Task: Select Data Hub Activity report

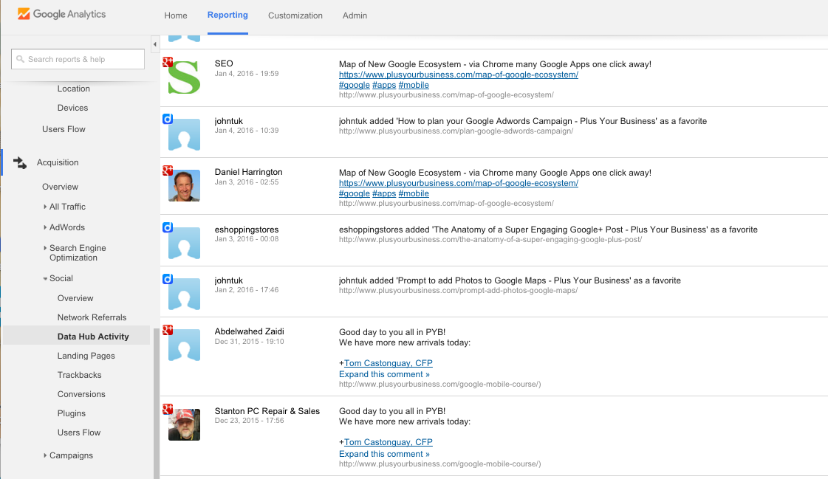Action: [93, 337]
